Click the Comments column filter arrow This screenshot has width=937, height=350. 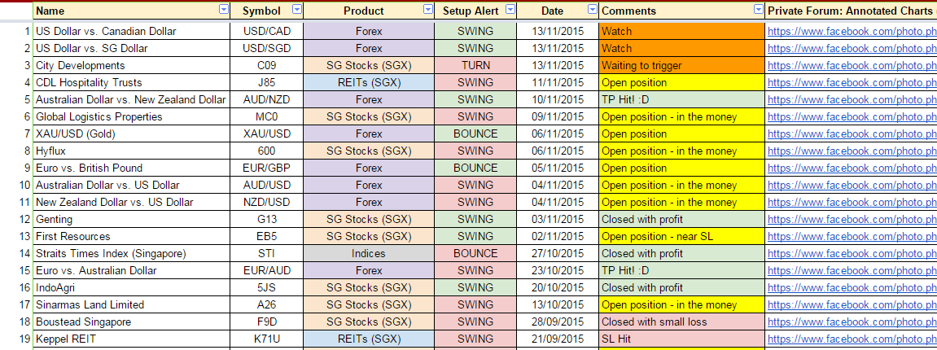tap(759, 10)
